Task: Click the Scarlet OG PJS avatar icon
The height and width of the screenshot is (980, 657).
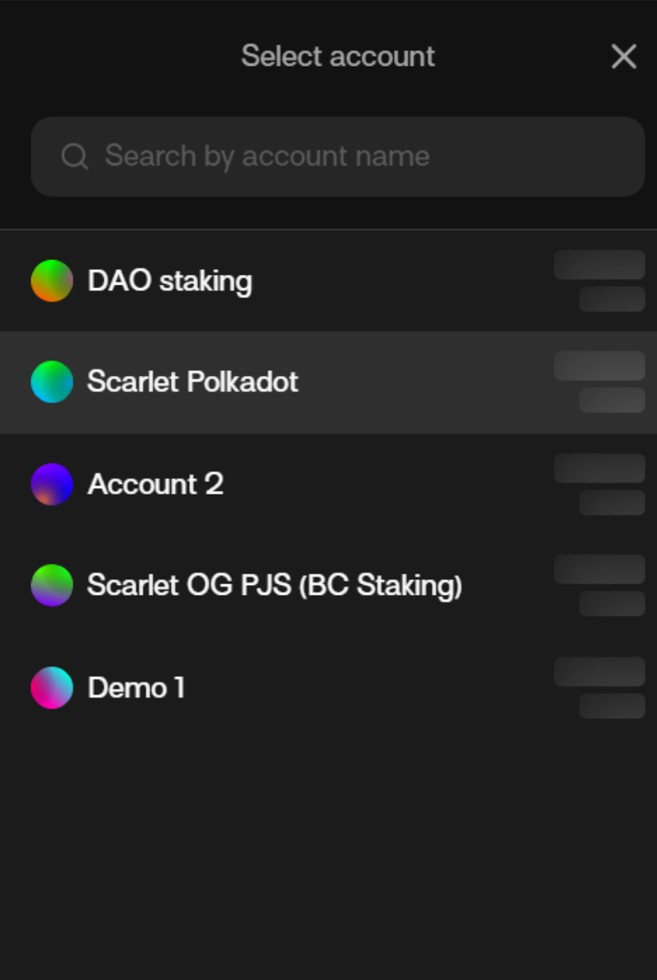Action: coord(52,585)
